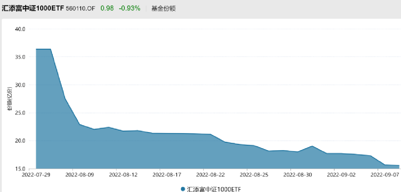Click the fund name 汇添富中证1000ETF title

click(33, 8)
